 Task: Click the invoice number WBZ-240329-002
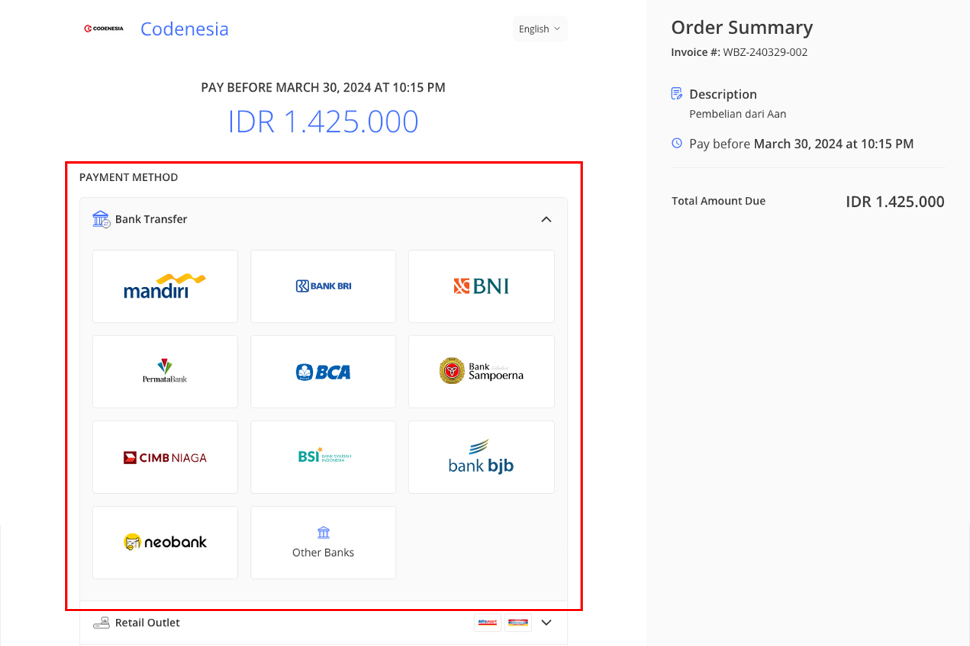765,52
